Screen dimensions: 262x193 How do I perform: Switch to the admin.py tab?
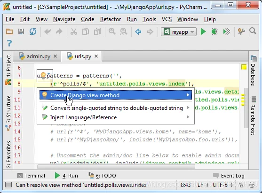click(x=38, y=56)
